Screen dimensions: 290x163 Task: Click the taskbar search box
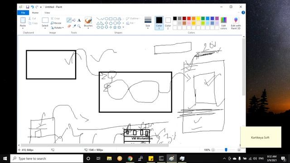(x=47, y=158)
